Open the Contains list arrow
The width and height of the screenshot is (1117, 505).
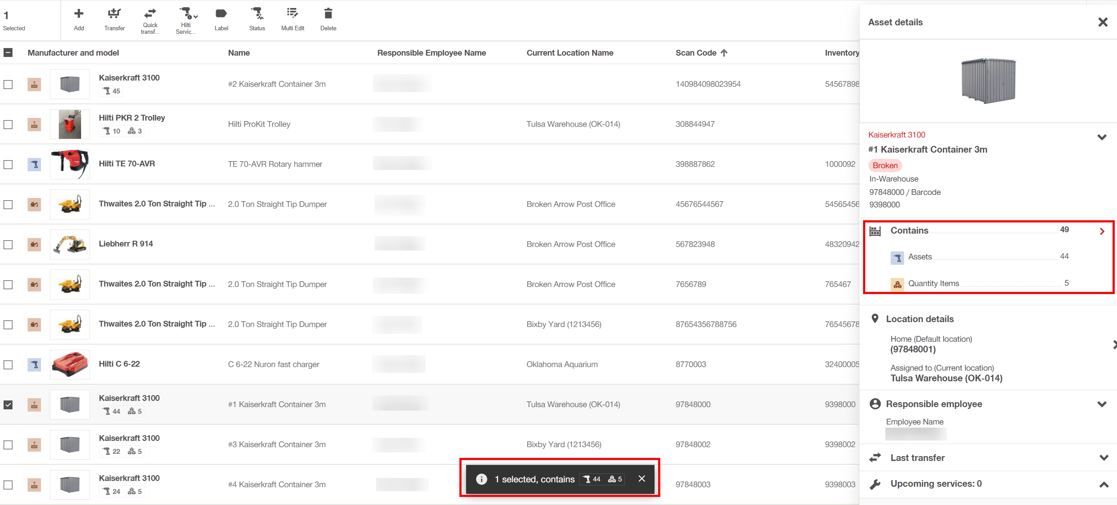1102,231
